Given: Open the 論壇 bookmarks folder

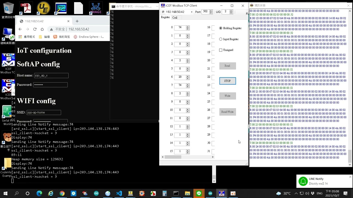Looking at the screenshot, I should 44,37.
